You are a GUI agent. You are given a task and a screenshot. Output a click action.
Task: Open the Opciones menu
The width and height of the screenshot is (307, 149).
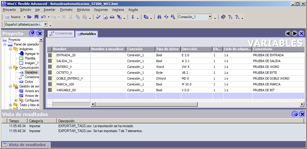click(x=101, y=10)
